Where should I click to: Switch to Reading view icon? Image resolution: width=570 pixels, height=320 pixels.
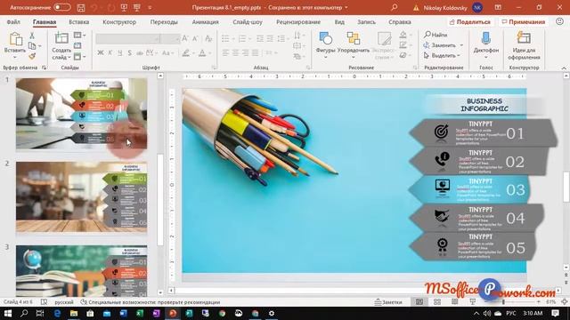[x=455, y=302]
